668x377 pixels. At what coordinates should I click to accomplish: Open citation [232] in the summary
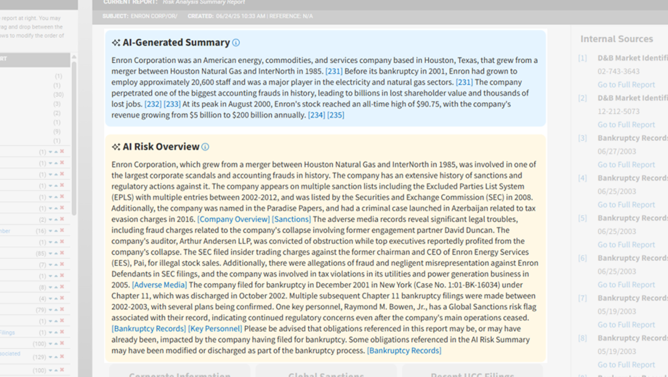pyautogui.click(x=153, y=104)
